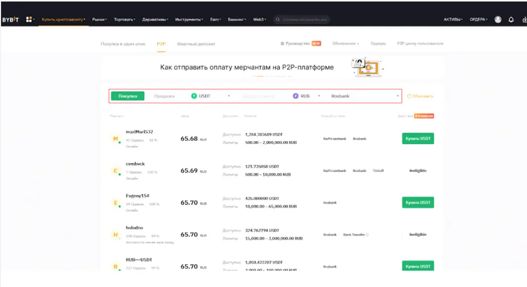The width and height of the screenshot is (527, 287).
Task: Click Evgeny154 merchant avatar
Action: click(116, 203)
